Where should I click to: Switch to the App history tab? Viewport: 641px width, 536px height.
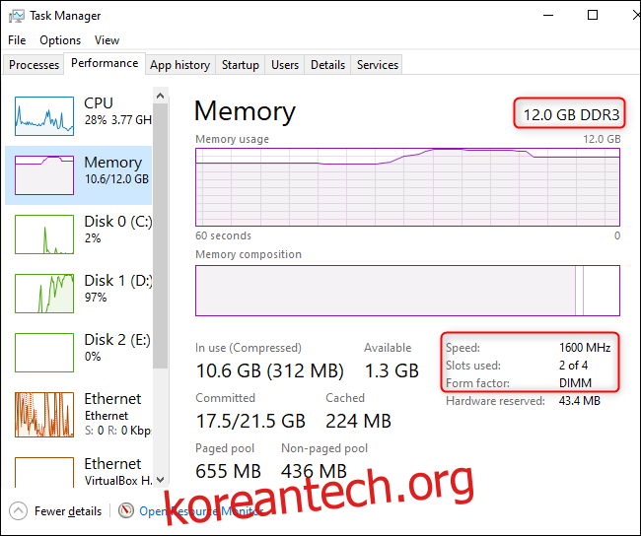pyautogui.click(x=179, y=65)
